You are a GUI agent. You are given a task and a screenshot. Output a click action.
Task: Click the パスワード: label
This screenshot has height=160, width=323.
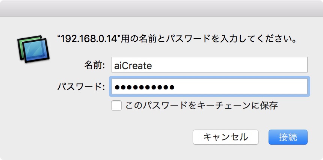(x=81, y=87)
